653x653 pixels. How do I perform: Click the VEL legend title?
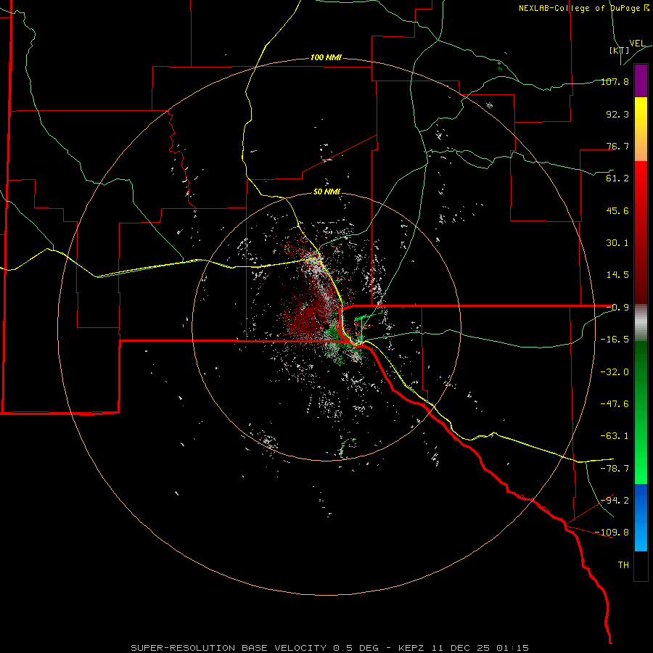point(638,44)
